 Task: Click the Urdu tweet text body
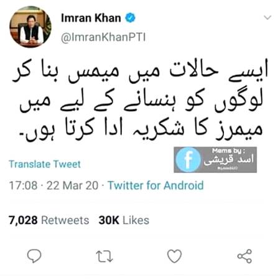(x=140, y=101)
